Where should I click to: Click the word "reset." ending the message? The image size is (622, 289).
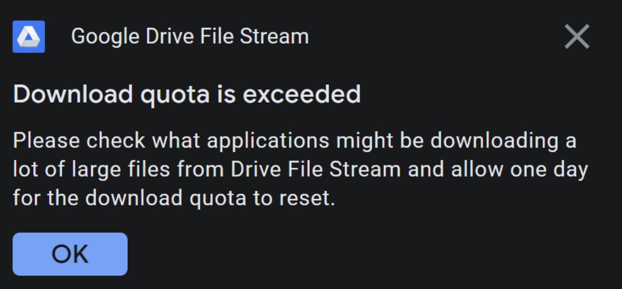pos(307,198)
